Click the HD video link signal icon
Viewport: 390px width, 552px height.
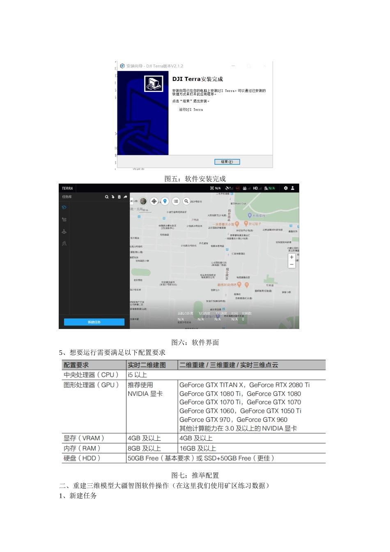(x=257, y=188)
